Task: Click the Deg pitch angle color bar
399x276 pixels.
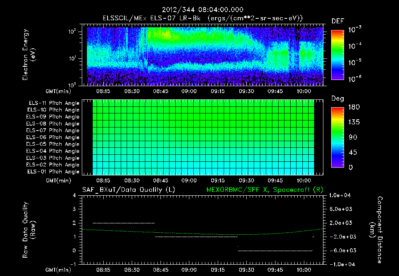Action: (x=337, y=137)
